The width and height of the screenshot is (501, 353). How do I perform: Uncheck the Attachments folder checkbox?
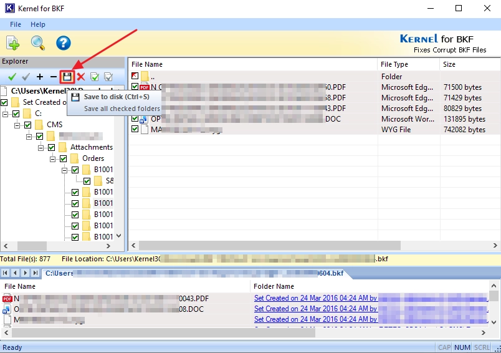(x=52, y=147)
